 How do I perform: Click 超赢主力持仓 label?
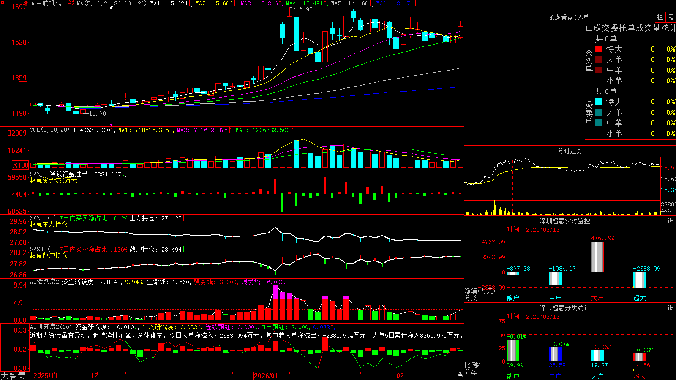49,224
